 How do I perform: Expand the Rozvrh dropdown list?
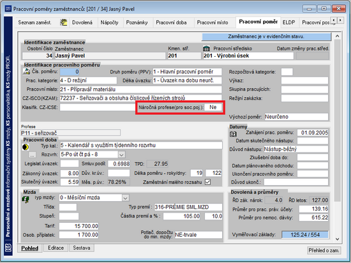121,154
